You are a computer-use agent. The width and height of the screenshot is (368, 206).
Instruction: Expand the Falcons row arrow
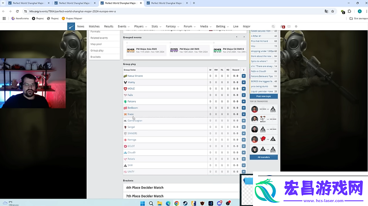coord(244,101)
